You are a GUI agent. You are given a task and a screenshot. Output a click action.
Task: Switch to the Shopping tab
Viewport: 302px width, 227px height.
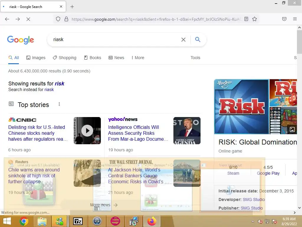(65, 58)
